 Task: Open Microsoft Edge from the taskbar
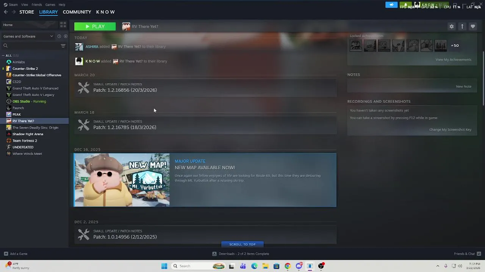tap(254, 266)
